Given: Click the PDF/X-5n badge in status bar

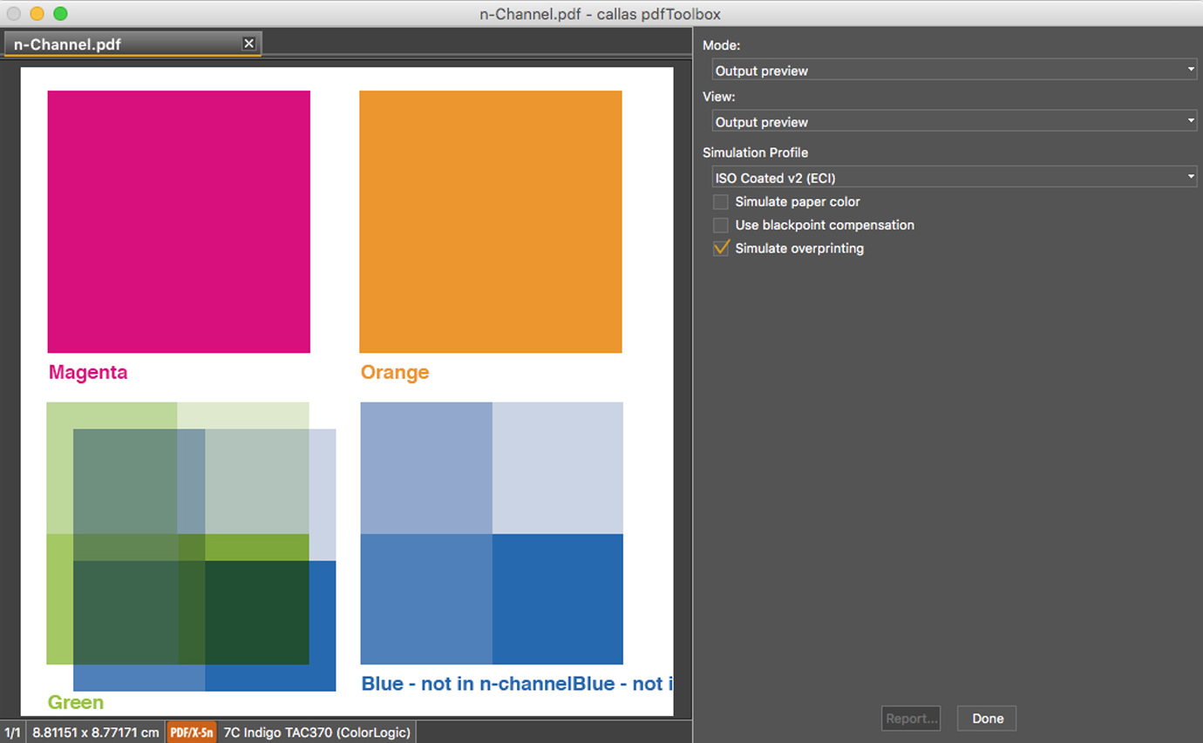Looking at the screenshot, I should click(191, 733).
